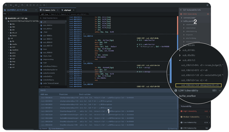Select websReadEvent under buffer_overflow
Image resolution: width=229 pixels, height=132 pixels.
[x=191, y=25]
